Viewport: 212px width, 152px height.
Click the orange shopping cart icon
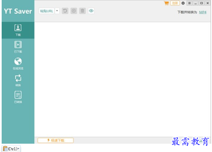click(x=166, y=3)
